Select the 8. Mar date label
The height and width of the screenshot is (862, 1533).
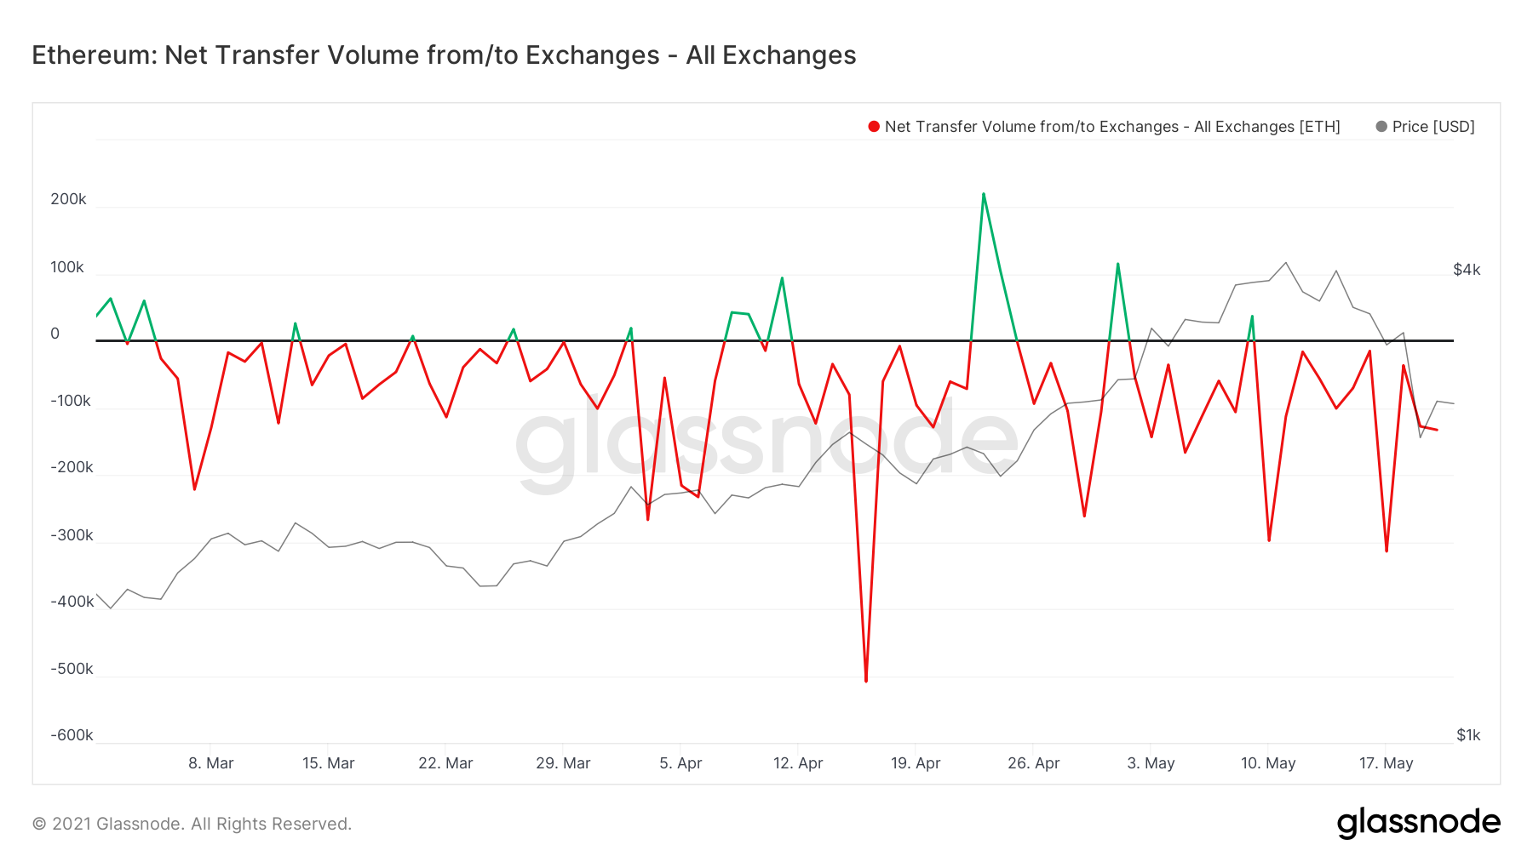point(211,763)
